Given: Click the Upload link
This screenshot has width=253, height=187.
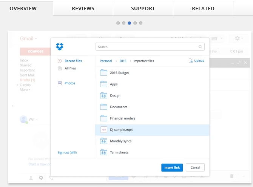Looking at the screenshot, I should [x=199, y=61].
